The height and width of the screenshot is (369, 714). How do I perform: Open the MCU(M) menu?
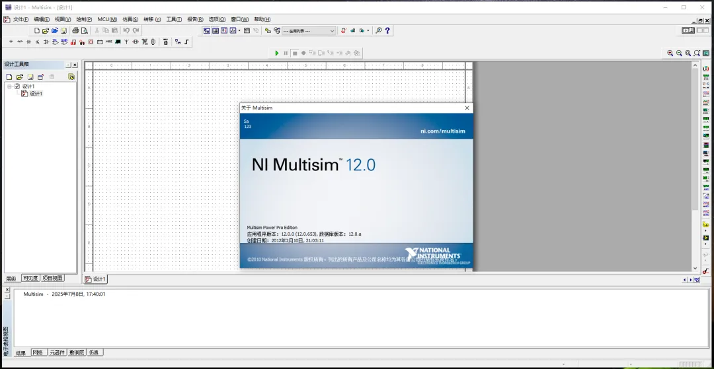[107, 19]
